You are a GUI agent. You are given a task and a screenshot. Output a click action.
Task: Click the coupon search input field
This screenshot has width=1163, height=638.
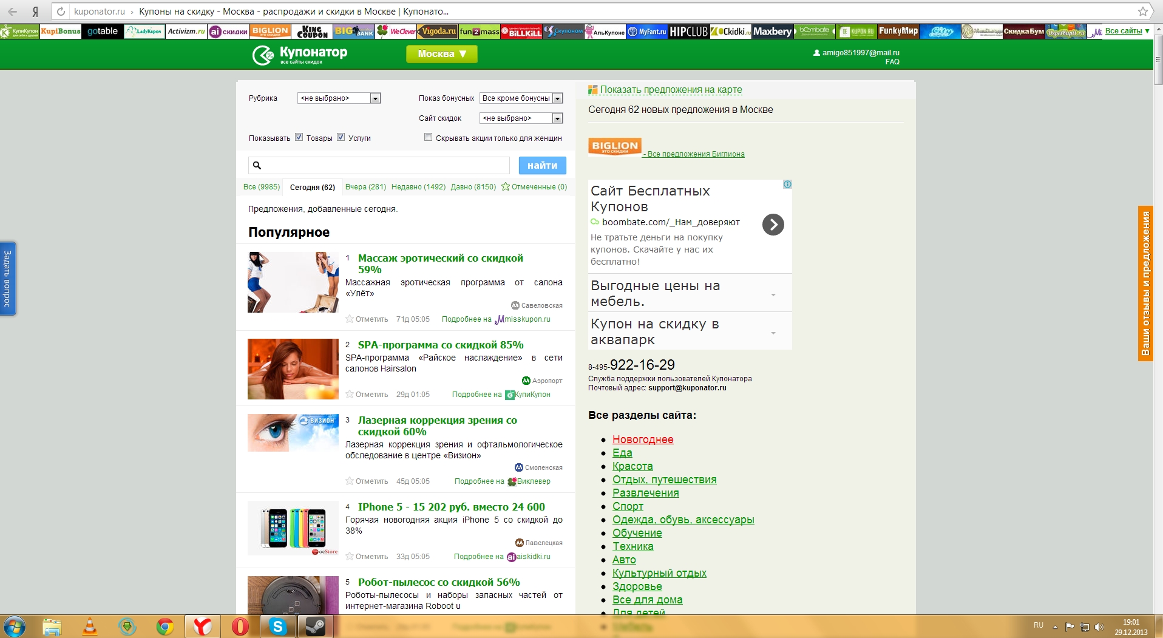tap(379, 166)
